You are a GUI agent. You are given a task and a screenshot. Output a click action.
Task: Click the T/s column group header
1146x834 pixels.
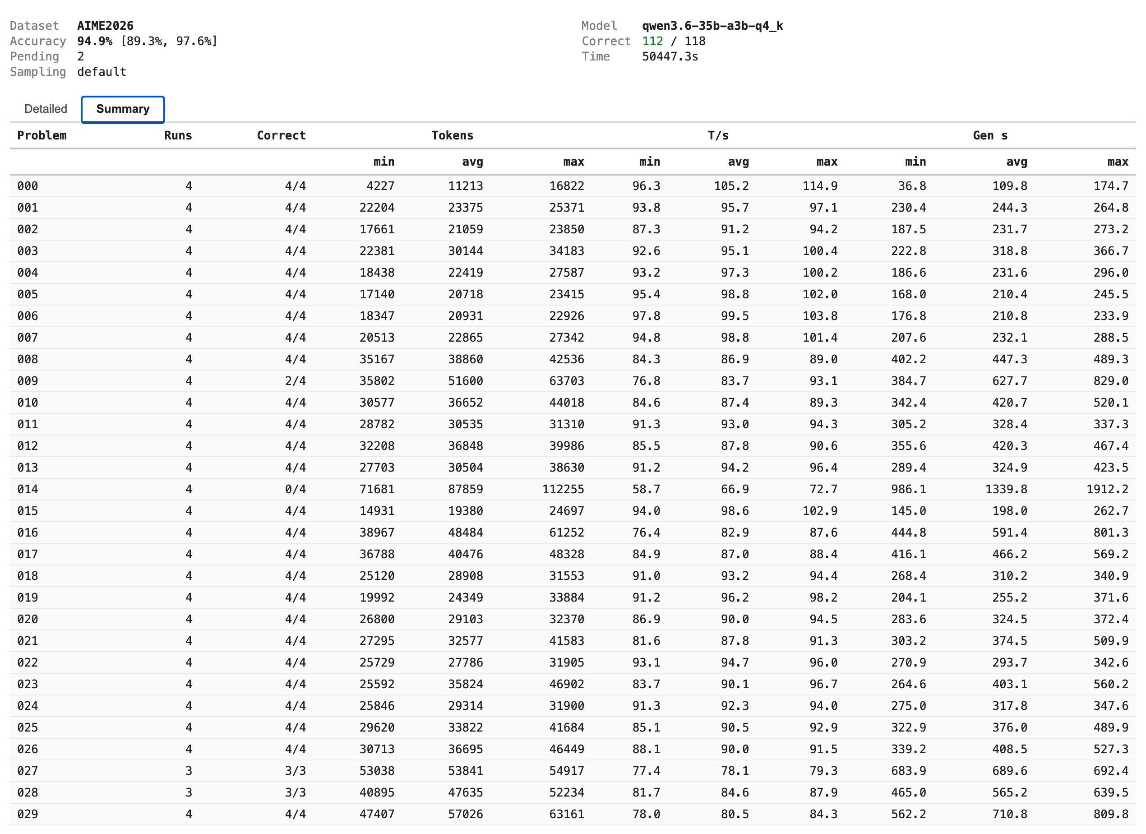coord(718,135)
